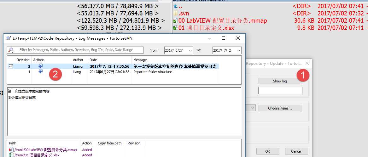Select the revision 2 commit message
The width and height of the screenshot is (368, 157).
click(x=175, y=67)
